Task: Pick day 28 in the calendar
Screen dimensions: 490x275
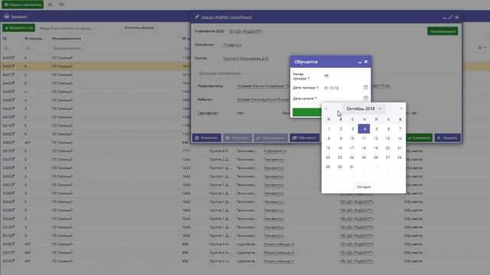Action: [400, 157]
